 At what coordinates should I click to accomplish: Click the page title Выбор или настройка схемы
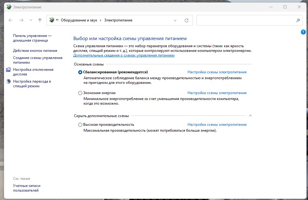pyautogui.click(x=130, y=39)
